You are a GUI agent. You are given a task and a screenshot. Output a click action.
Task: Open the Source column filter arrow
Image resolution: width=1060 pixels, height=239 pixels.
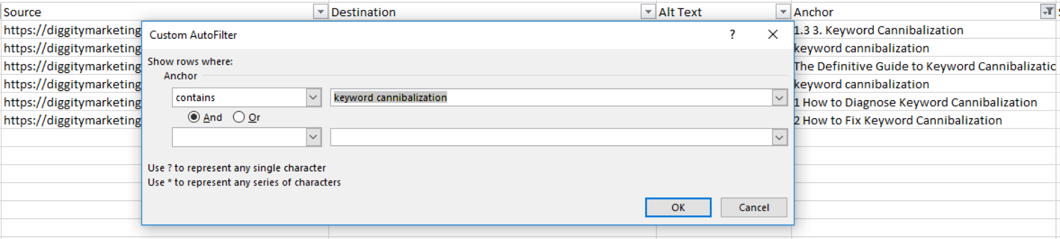tap(320, 12)
